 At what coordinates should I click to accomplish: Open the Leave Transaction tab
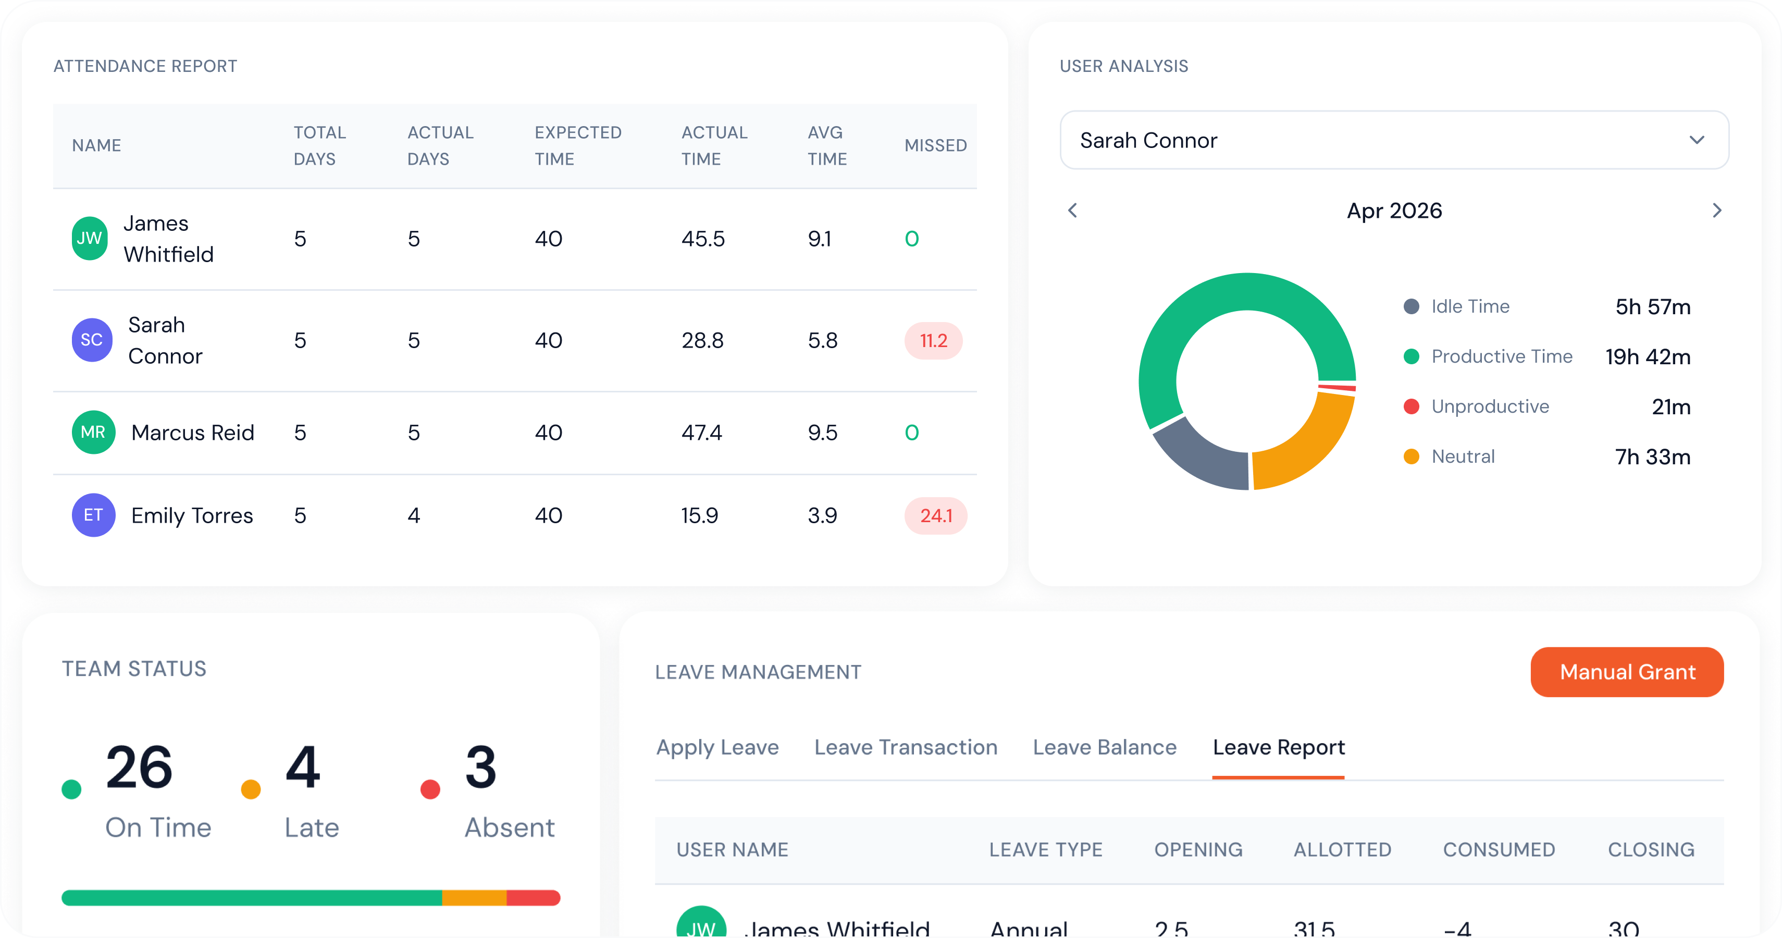(906, 747)
